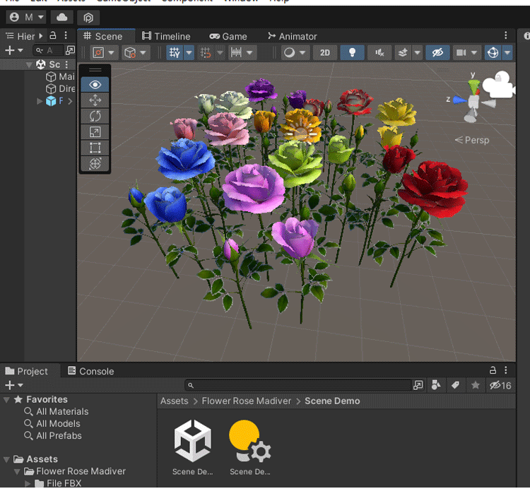Select the Rect tool in scene overlay
Viewport: 530px width, 496px height.
(95, 148)
